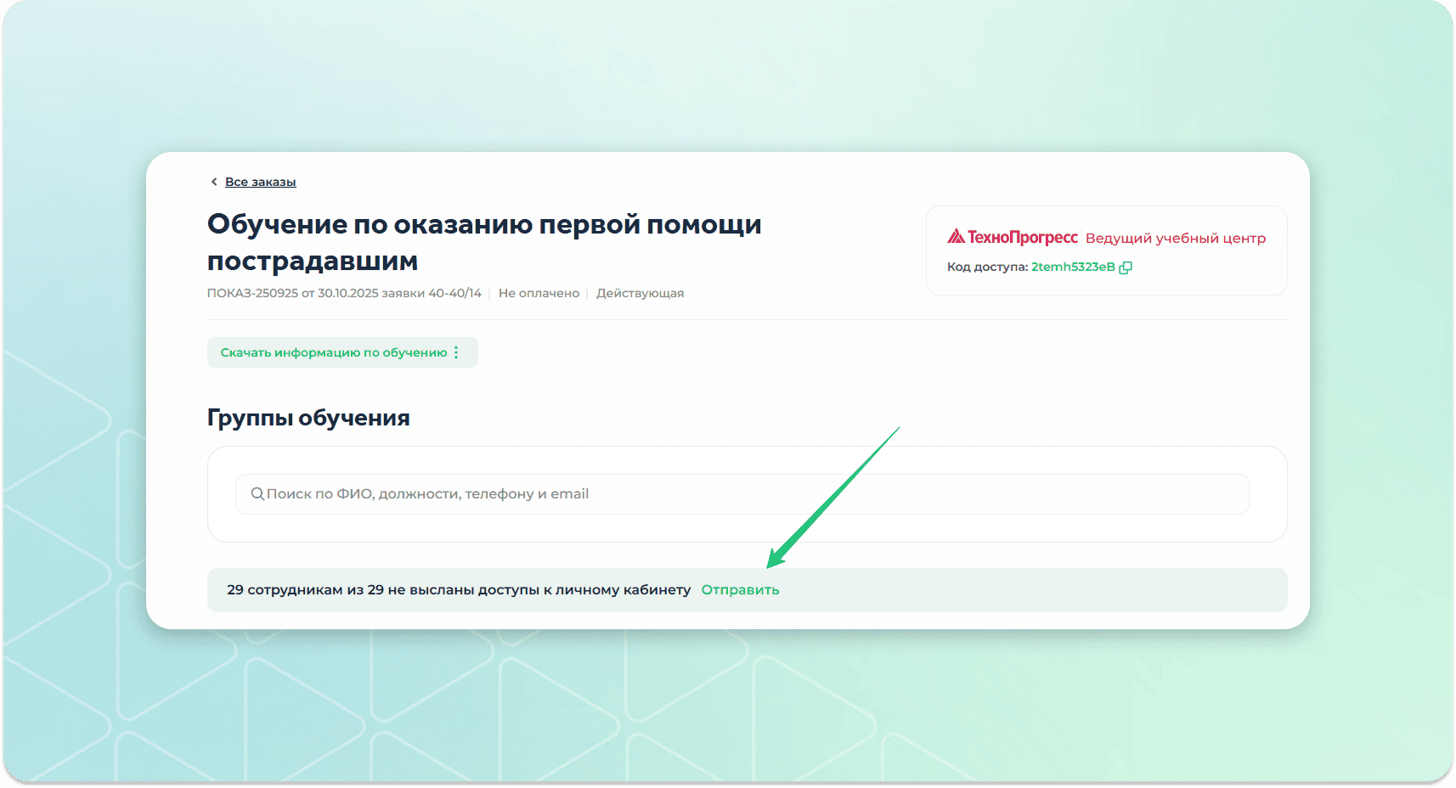Click the 29 сотрудникам notification message text
The height and width of the screenshot is (788, 1456).
[459, 590]
